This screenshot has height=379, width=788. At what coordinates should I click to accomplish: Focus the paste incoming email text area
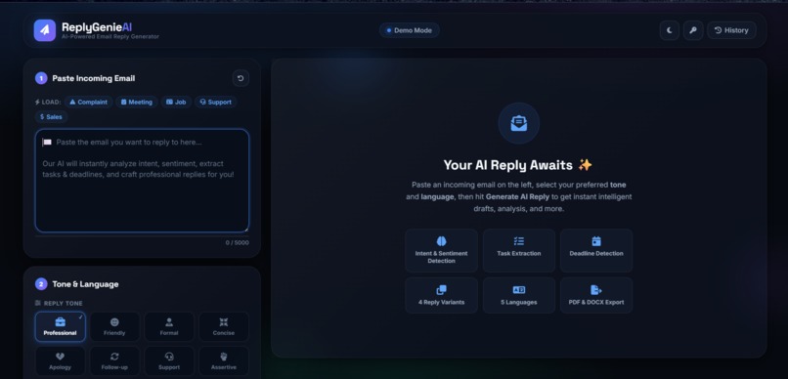(x=142, y=181)
